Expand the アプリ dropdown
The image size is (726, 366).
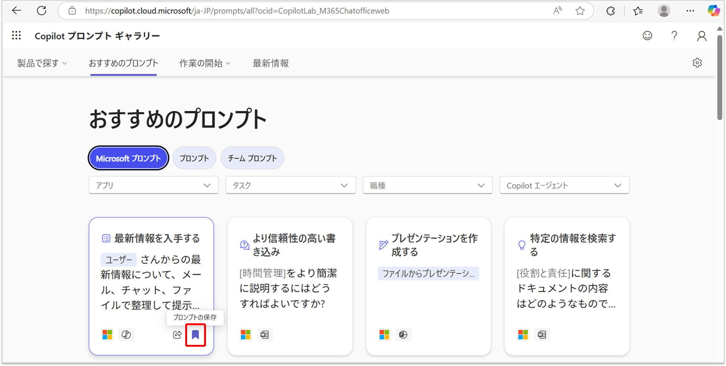tap(153, 185)
